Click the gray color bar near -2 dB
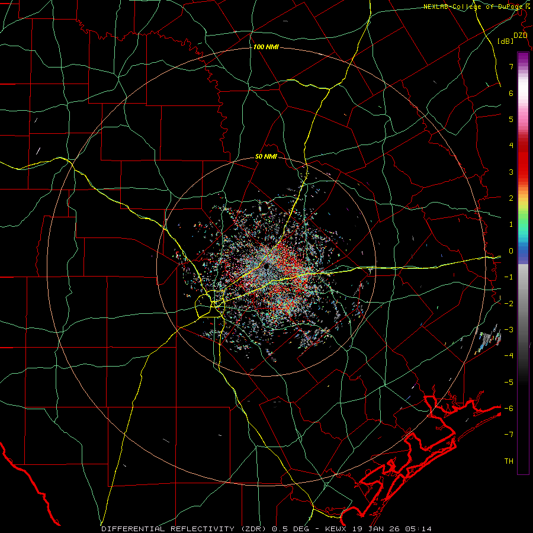Image resolution: width=533 pixels, height=533 pixels. [x=523, y=303]
